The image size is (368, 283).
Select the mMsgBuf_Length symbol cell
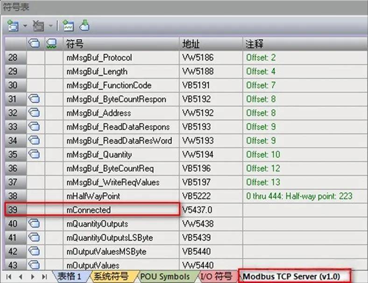pos(121,71)
